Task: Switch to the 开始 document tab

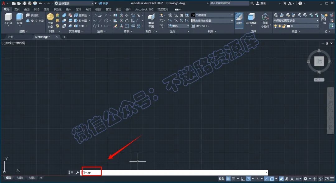Action: tap(11, 37)
